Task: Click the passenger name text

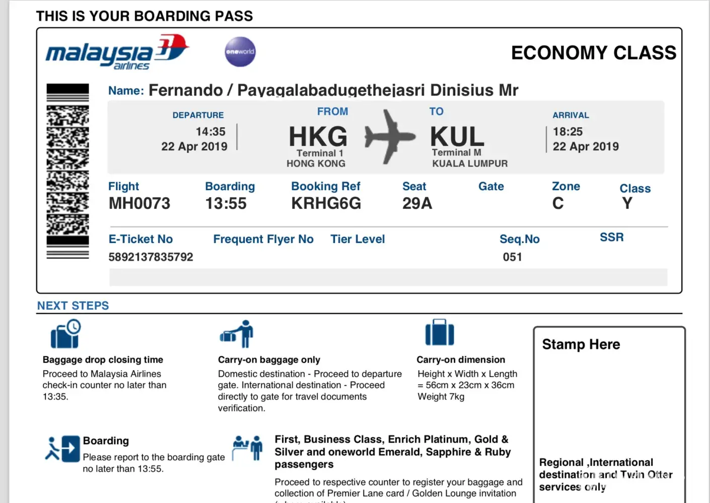Action: coord(333,91)
